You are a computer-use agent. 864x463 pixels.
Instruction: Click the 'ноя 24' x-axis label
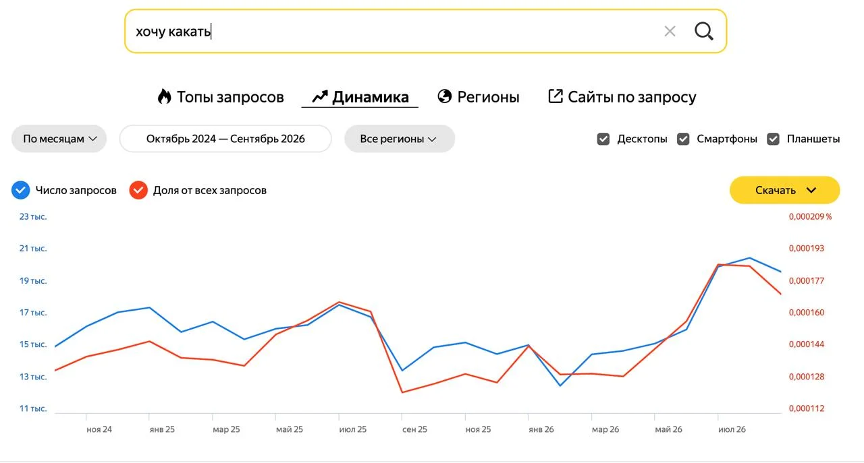99,429
